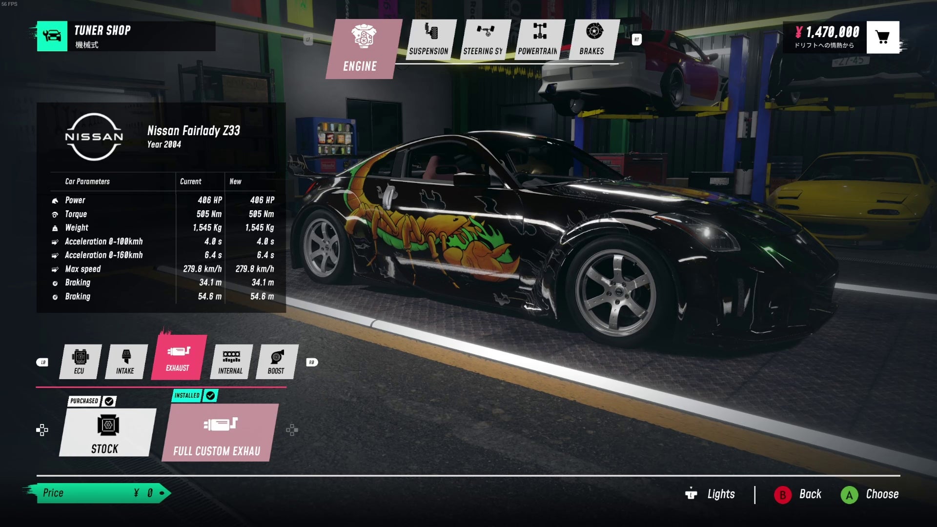
Task: Click the INSTALLED label
Action: [187, 395]
